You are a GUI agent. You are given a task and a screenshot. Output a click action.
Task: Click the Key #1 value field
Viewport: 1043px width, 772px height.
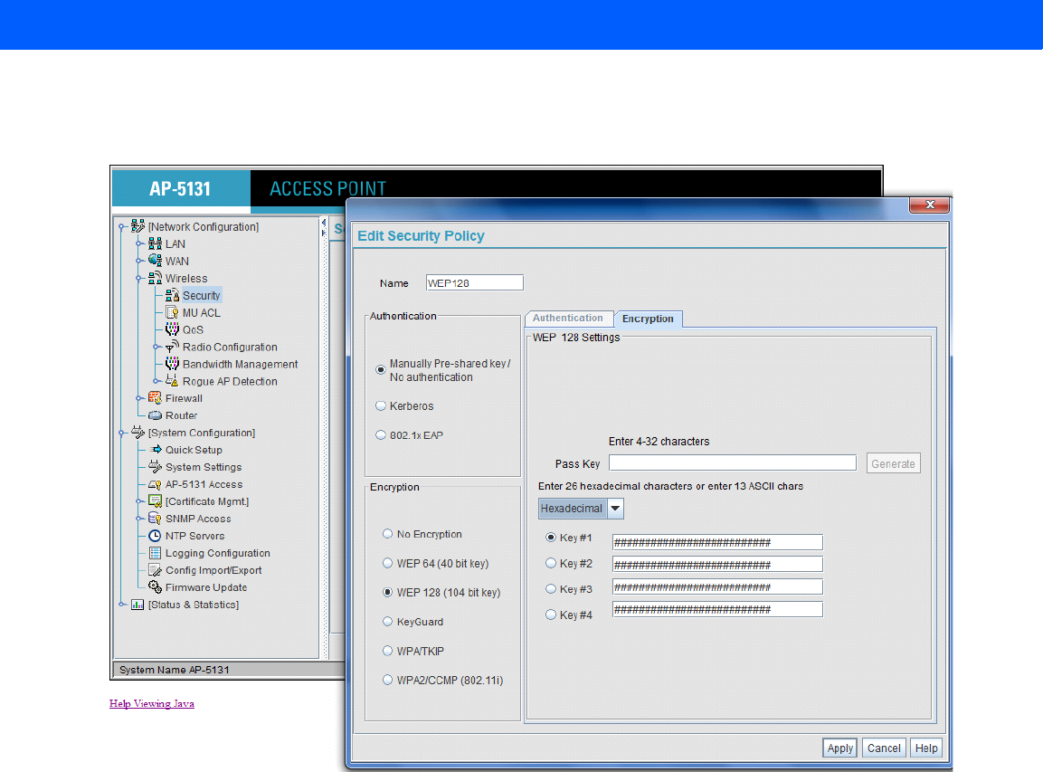(x=717, y=542)
